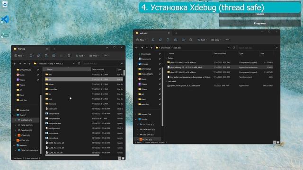Click search box in PHP_8.2 window
The image size is (303, 170).
click(x=103, y=64)
